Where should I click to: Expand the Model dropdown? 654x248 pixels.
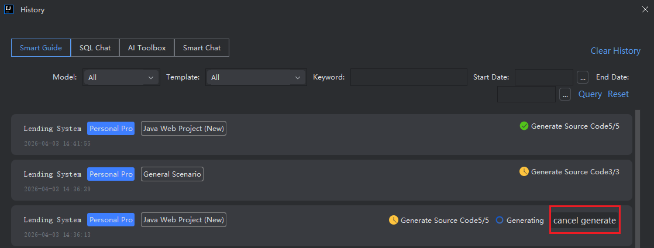pyautogui.click(x=121, y=77)
